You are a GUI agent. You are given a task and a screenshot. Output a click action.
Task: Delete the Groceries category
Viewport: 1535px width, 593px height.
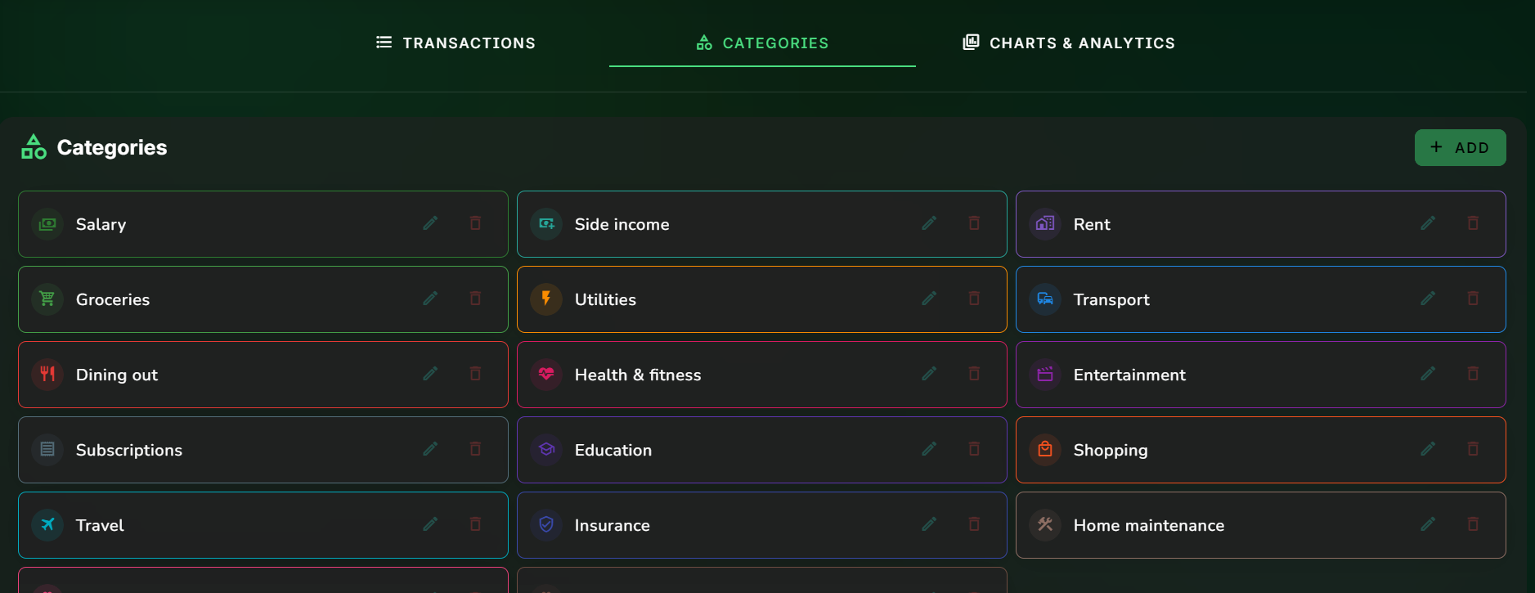point(475,299)
